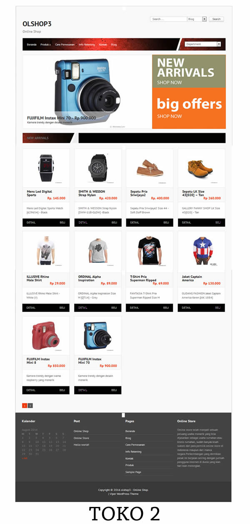The image size is (250, 524).
Task: Click the Search button in header
Action: pyautogui.click(x=217, y=19)
